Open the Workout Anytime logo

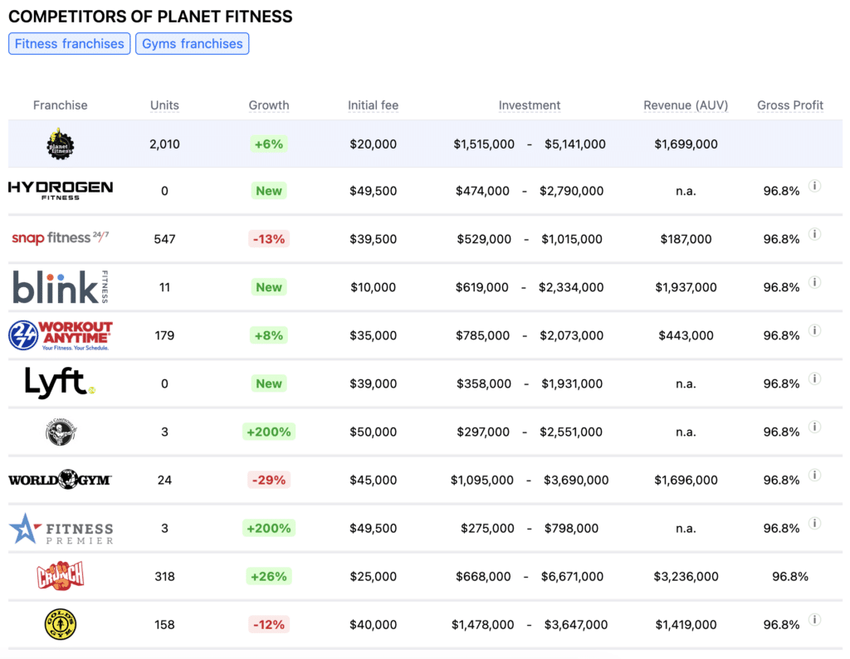pyautogui.click(x=60, y=335)
